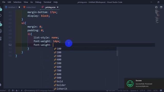Click the UTF-8 encoding indicator

pyautogui.click(x=142, y=90)
